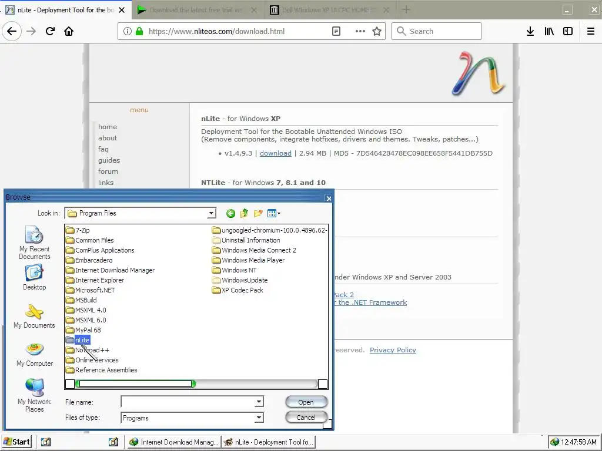Open Firefox home page
The image size is (602, 451).
tap(69, 32)
